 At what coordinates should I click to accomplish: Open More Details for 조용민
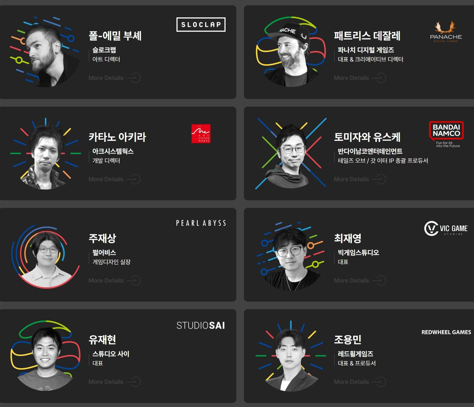pyautogui.click(x=360, y=382)
